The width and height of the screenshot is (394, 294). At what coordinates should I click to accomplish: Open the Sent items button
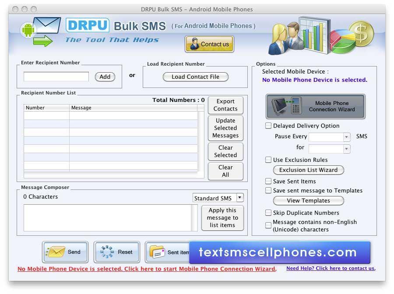click(167, 252)
